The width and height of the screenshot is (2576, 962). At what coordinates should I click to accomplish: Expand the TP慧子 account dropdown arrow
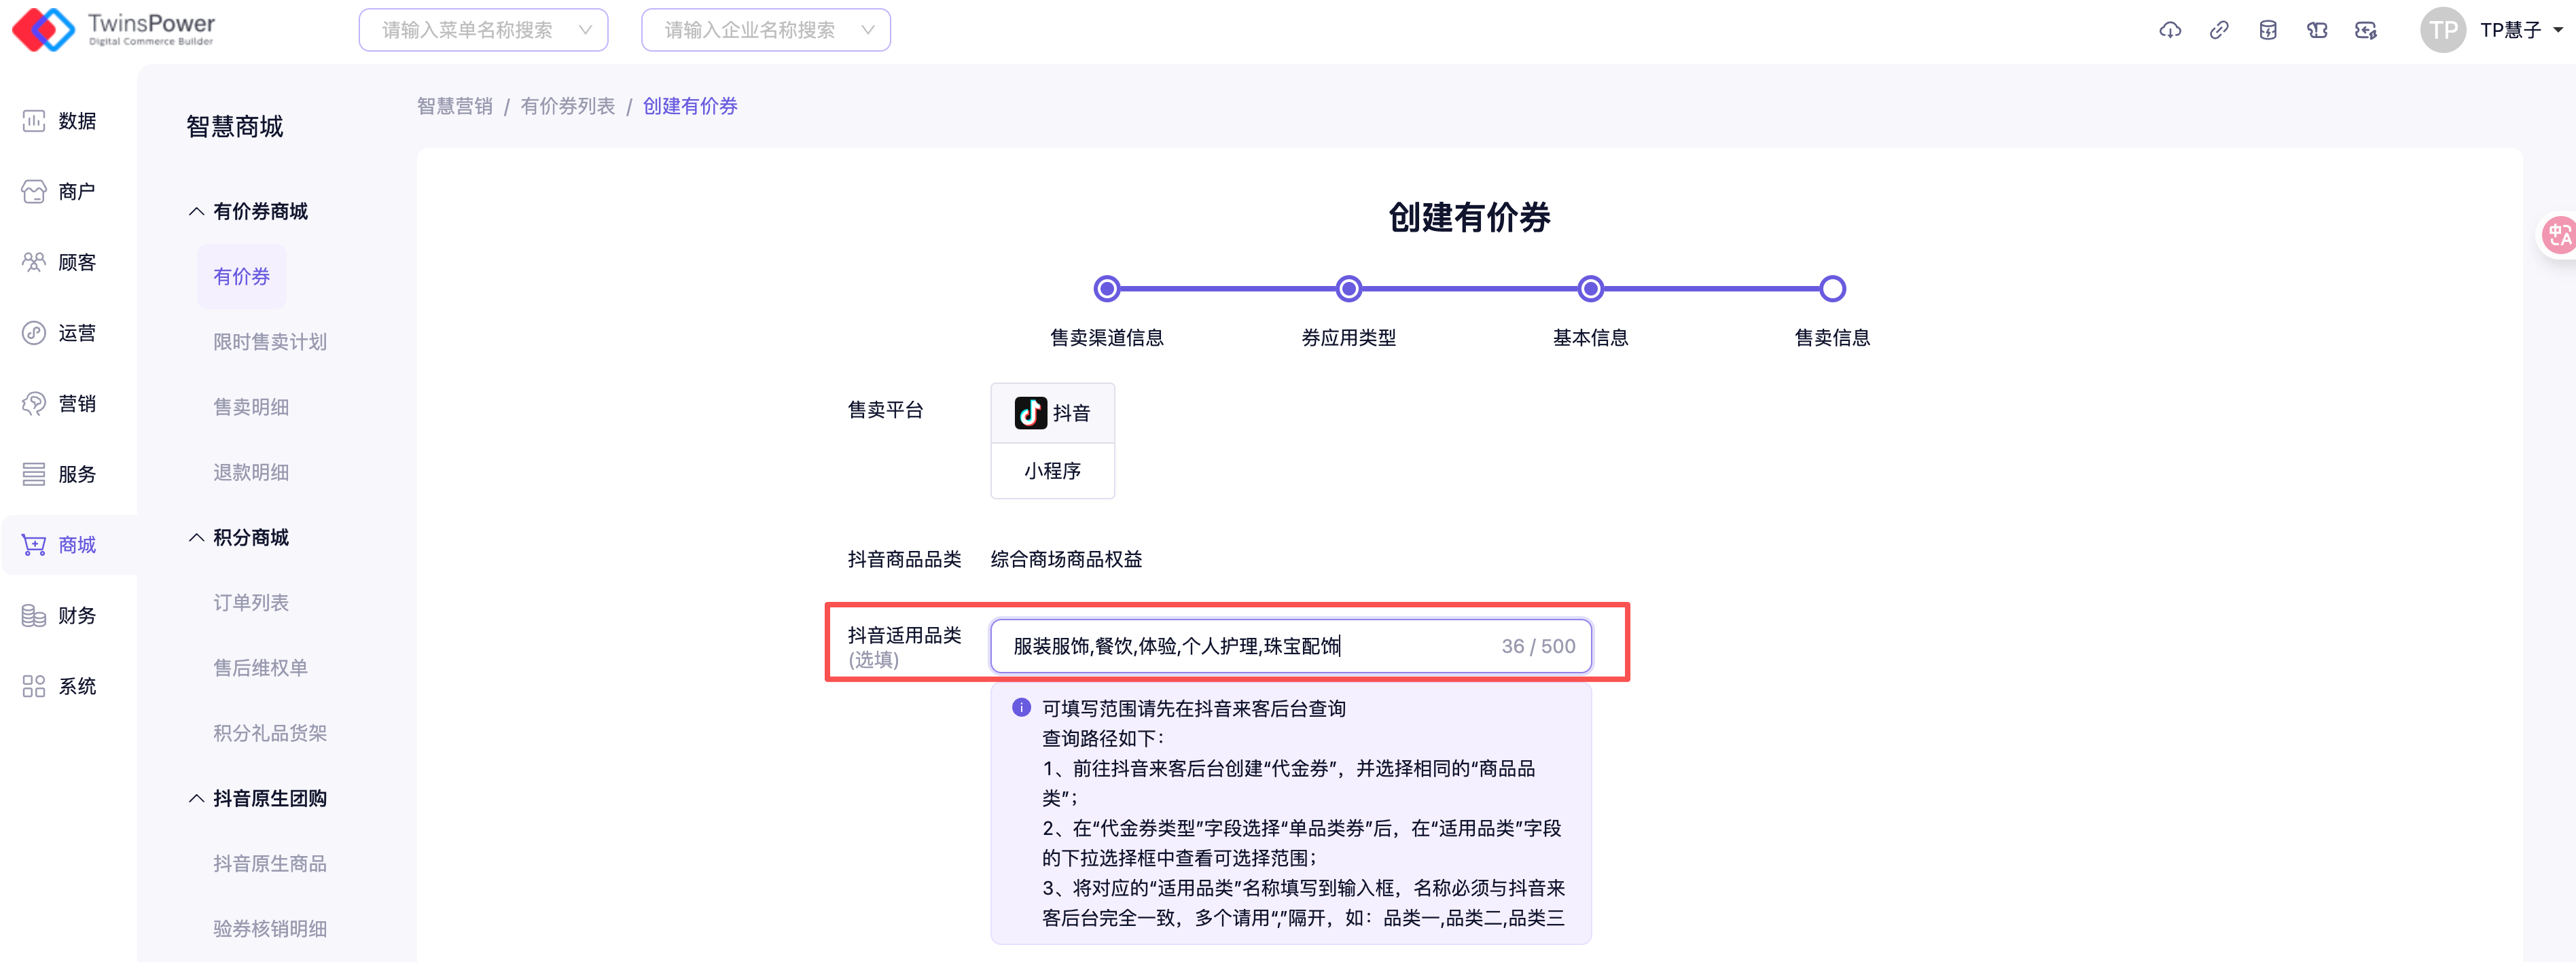click(2558, 30)
